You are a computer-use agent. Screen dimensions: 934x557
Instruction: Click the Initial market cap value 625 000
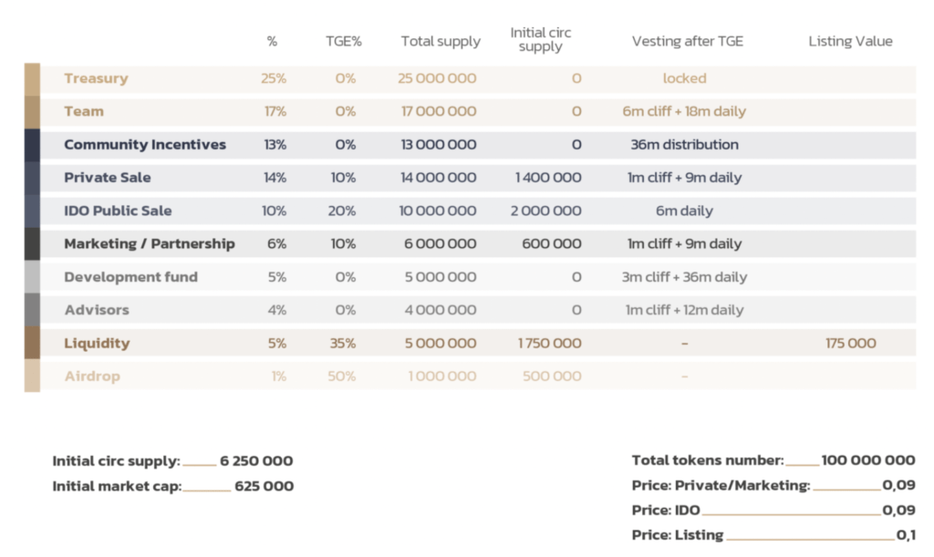point(264,487)
